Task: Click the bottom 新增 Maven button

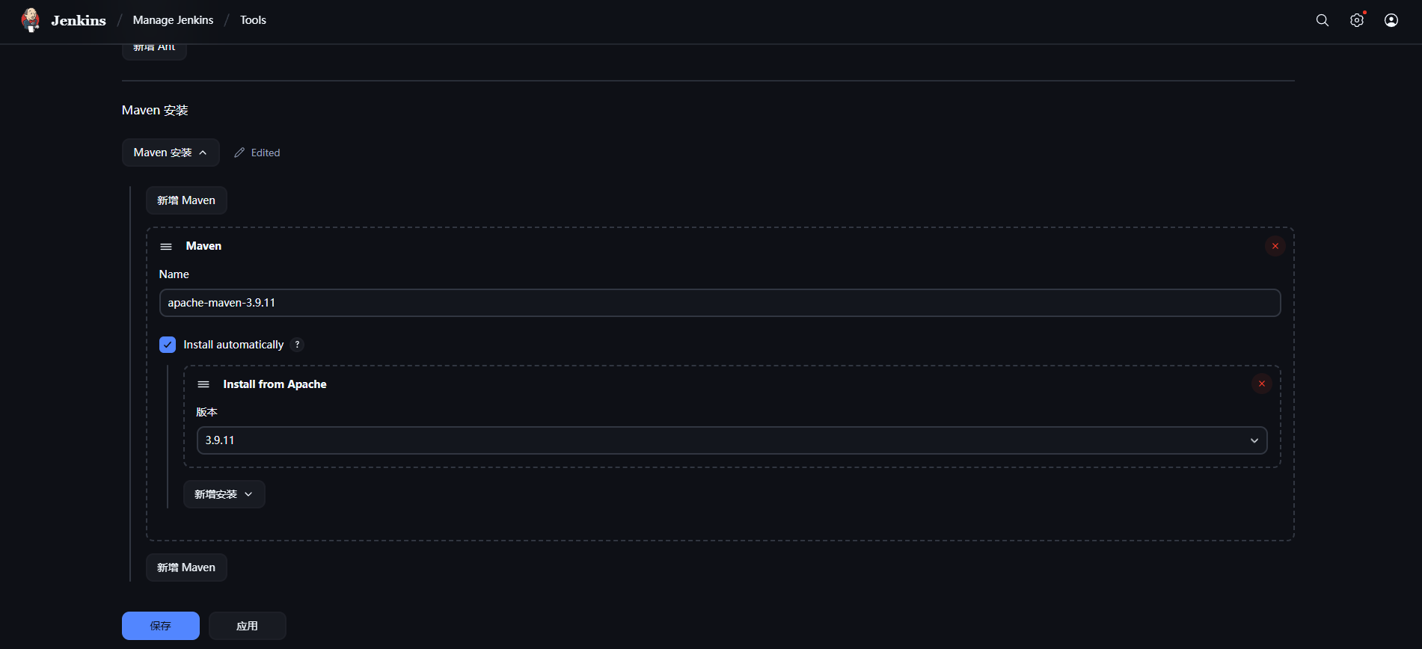Action: click(186, 568)
